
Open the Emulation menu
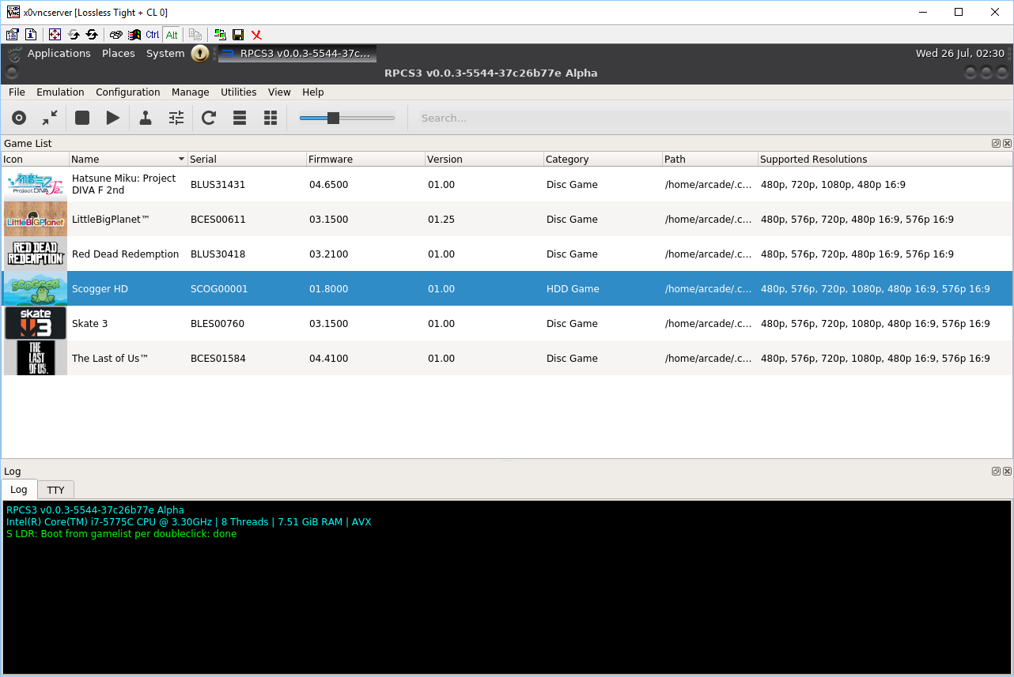coord(60,92)
